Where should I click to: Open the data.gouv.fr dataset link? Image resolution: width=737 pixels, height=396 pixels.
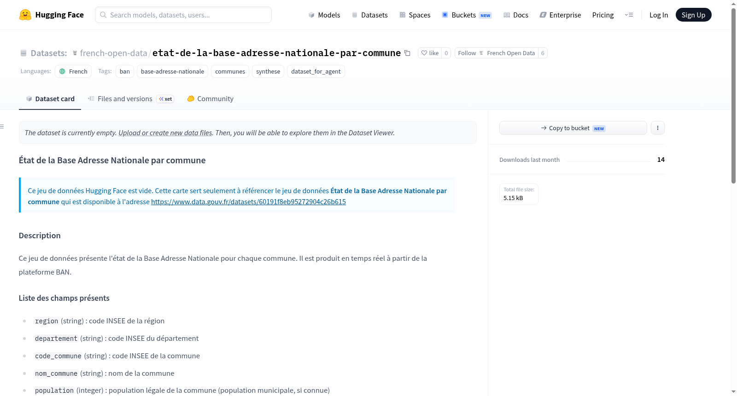point(248,202)
